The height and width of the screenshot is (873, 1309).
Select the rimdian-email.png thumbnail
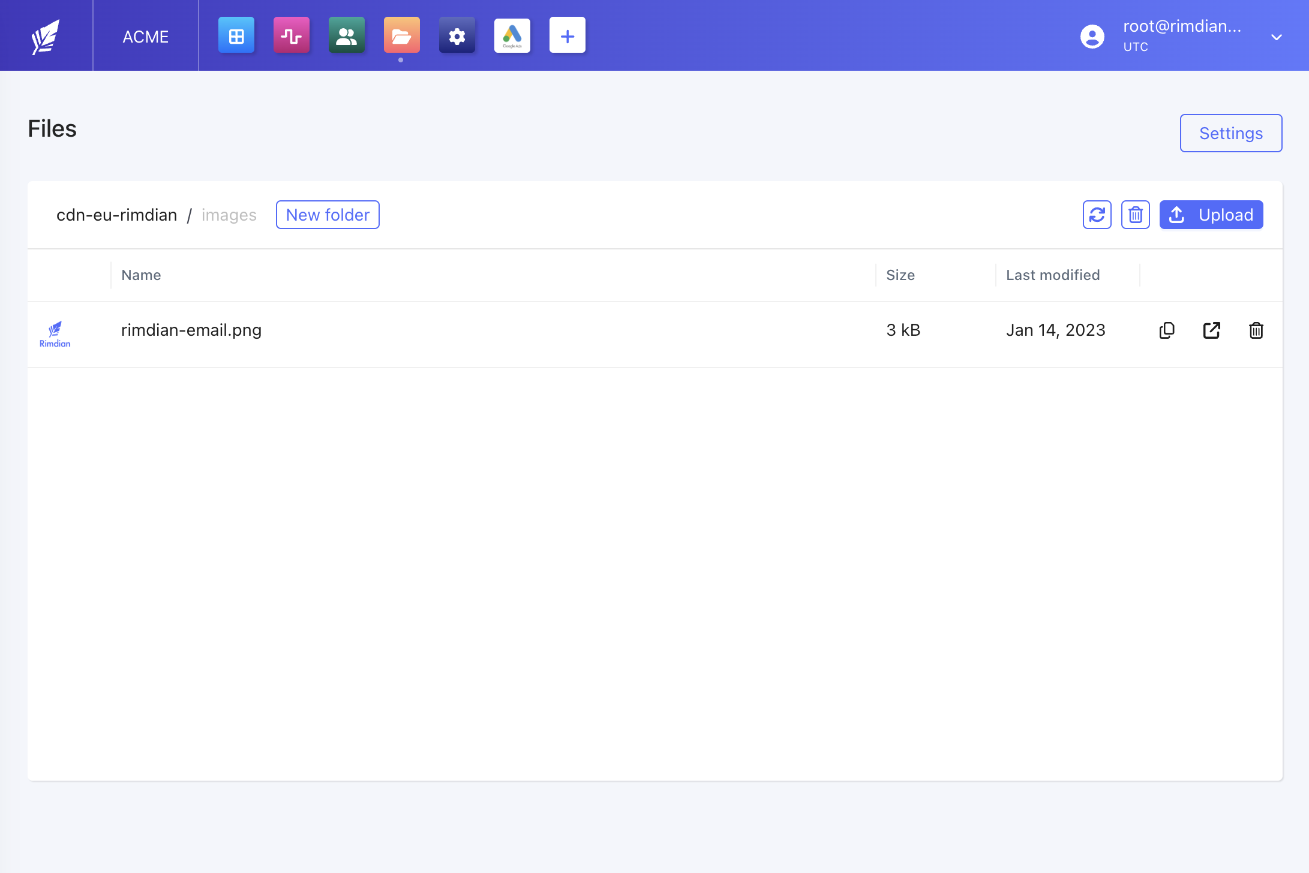point(55,333)
